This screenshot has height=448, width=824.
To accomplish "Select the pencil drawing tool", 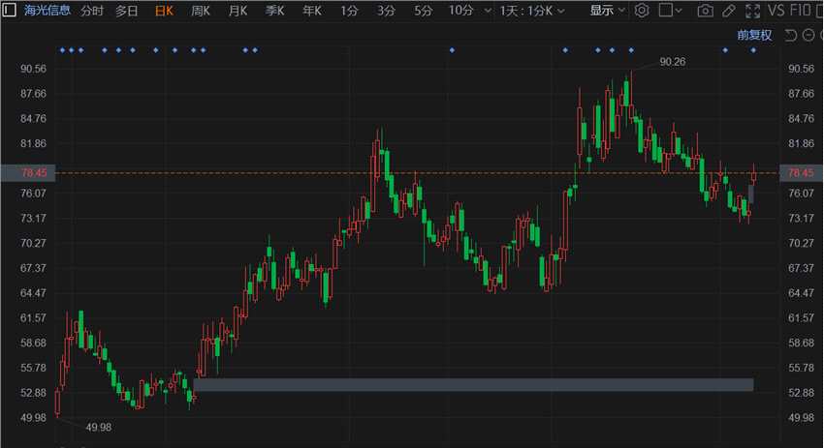I will click(x=729, y=11).
